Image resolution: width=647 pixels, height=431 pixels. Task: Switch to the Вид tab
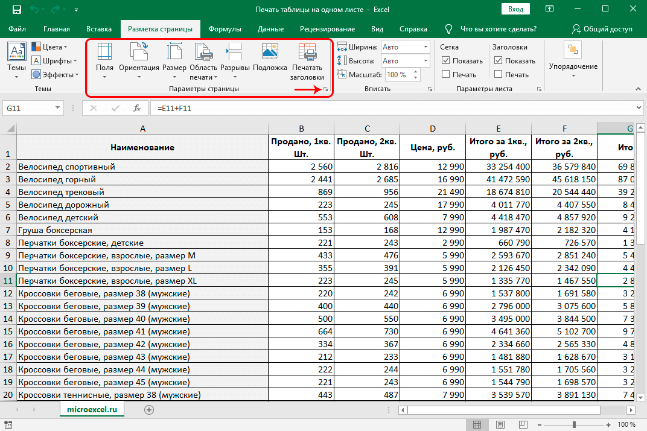[x=377, y=29]
